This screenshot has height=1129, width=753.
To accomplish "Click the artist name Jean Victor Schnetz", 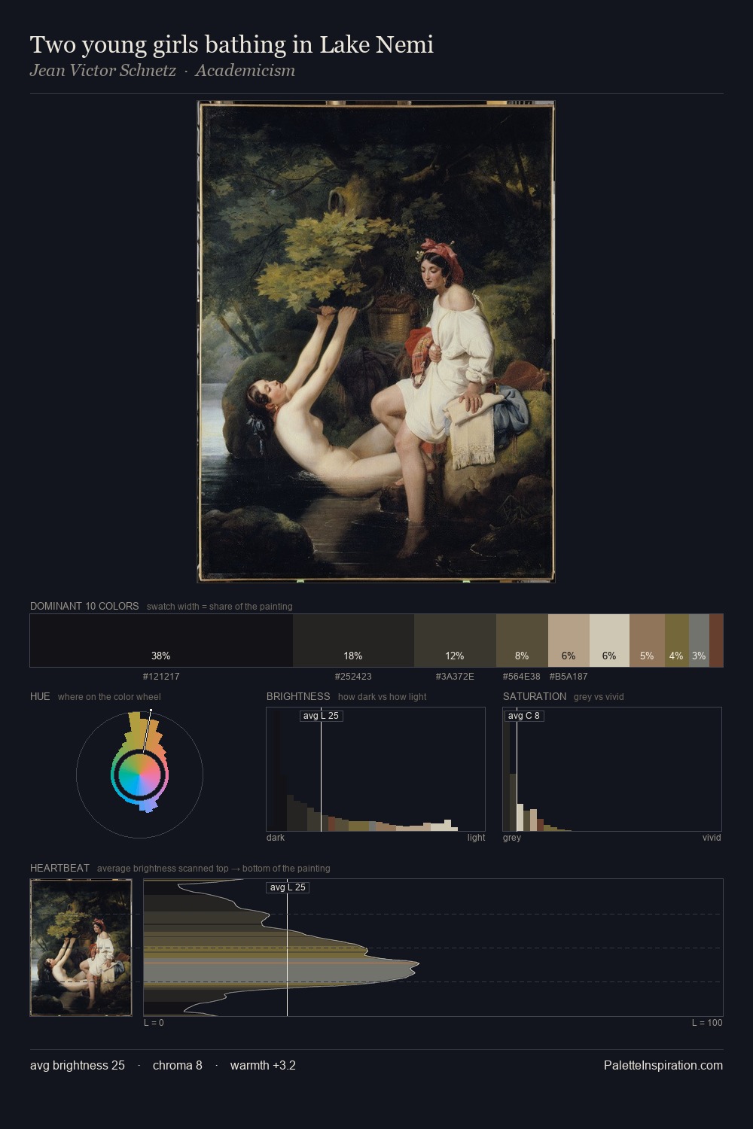I will click(x=103, y=71).
